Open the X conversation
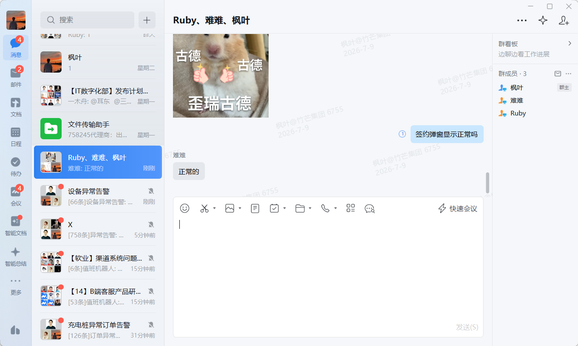This screenshot has height=346, width=578. click(x=98, y=229)
